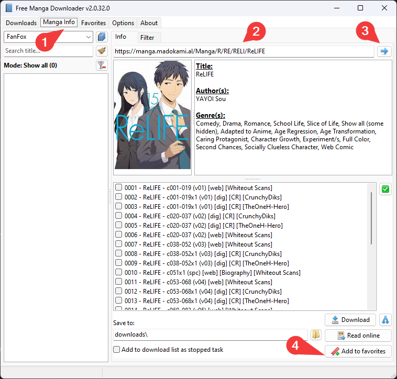397x379 pixels.
Task: Click the broom clear-search icon
Action: click(102, 51)
